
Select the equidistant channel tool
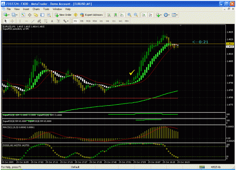click(x=39, y=21)
